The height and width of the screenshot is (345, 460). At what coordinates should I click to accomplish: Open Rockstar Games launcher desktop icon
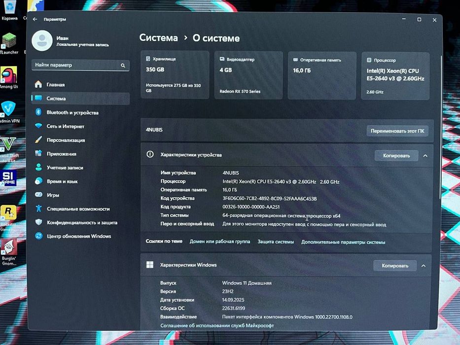(x=8, y=218)
